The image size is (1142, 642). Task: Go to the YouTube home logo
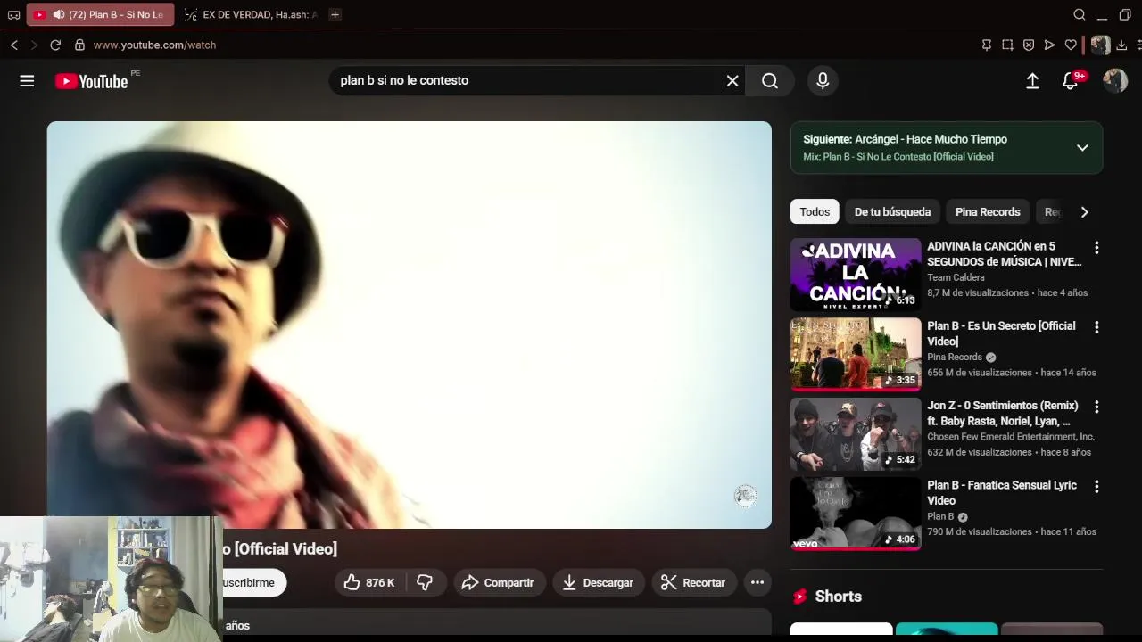click(x=91, y=81)
